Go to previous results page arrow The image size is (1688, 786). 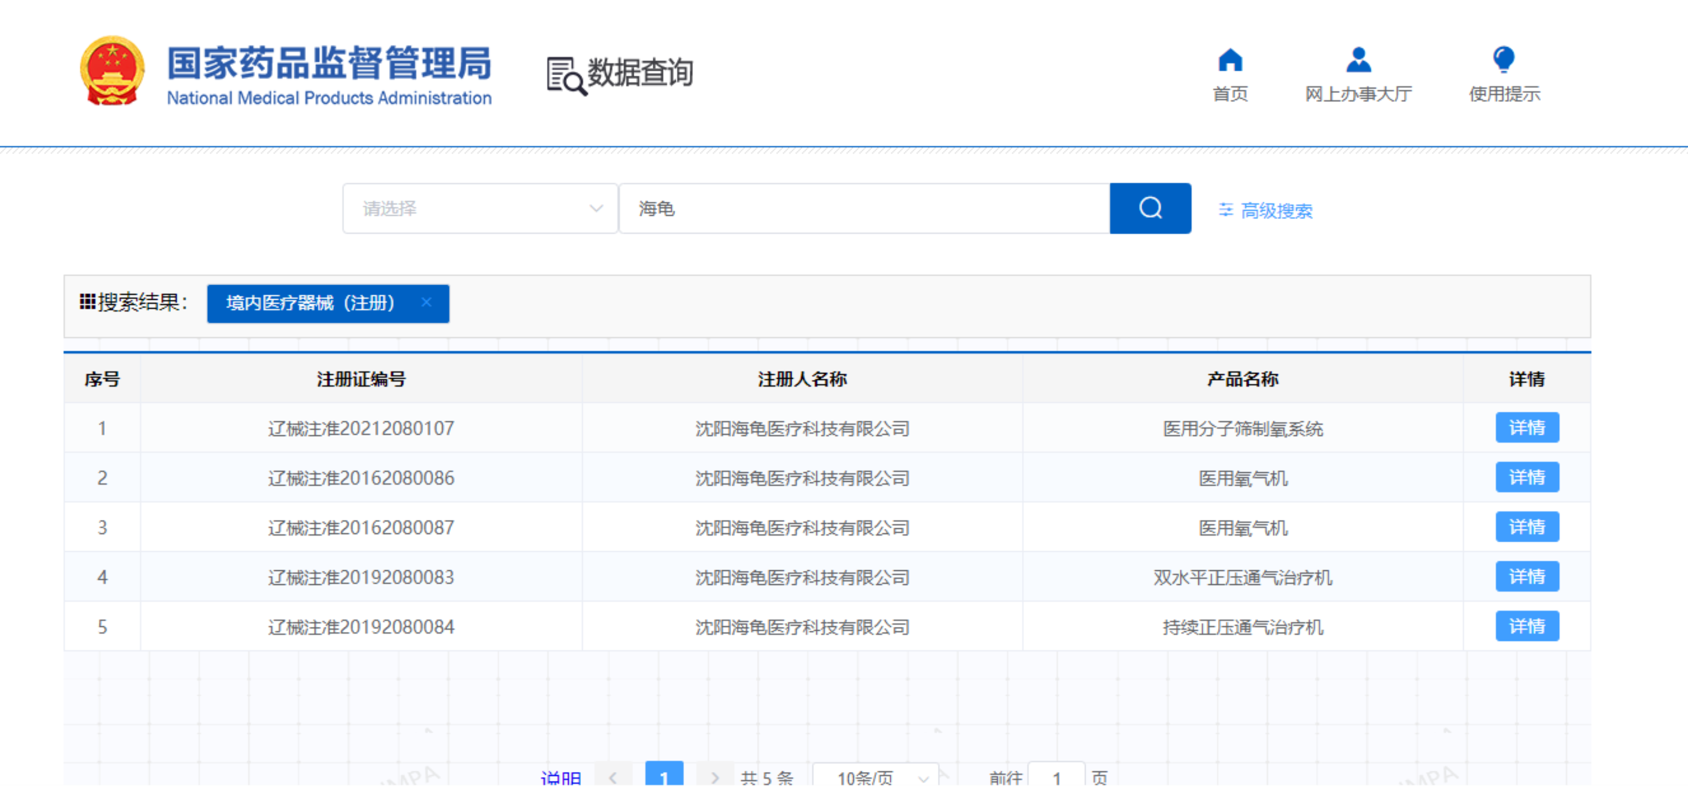pyautogui.click(x=613, y=777)
